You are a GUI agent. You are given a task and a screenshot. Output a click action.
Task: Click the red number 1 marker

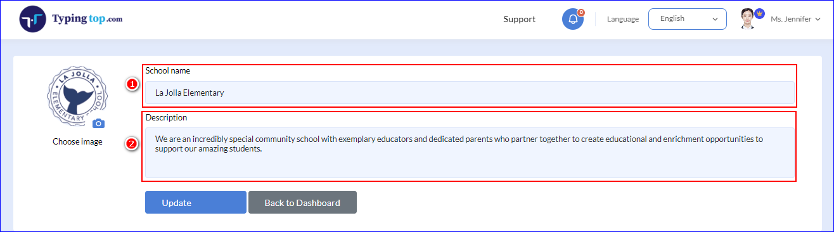pos(132,84)
